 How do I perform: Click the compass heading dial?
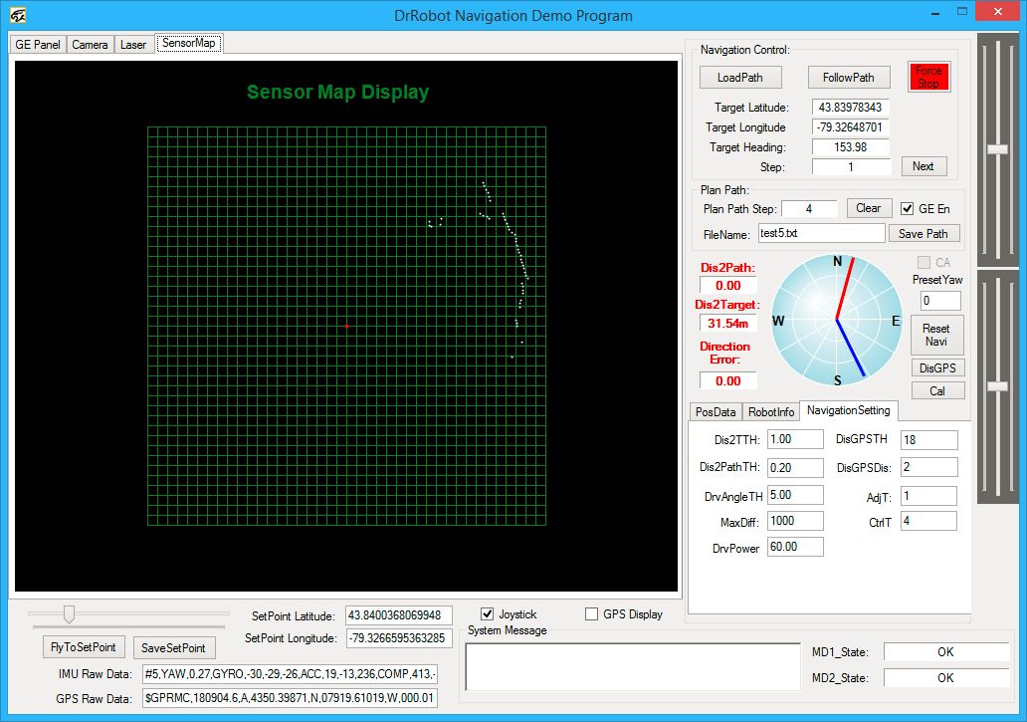point(836,320)
